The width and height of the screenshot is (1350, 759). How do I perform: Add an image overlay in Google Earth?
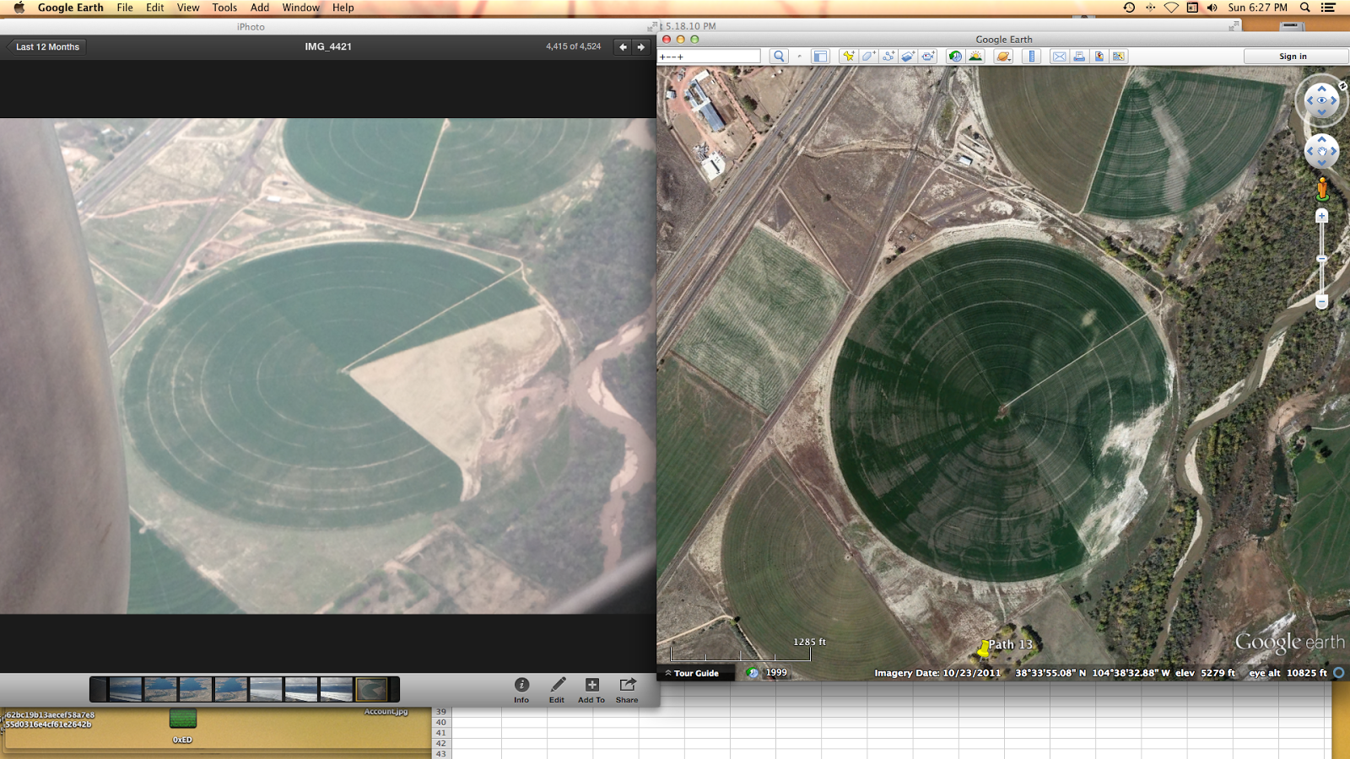[x=908, y=57]
